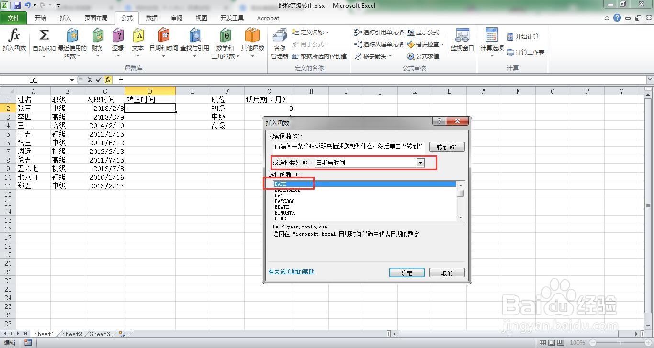The width and height of the screenshot is (654, 348).
Task: Click the column D header
Action: click(150, 91)
